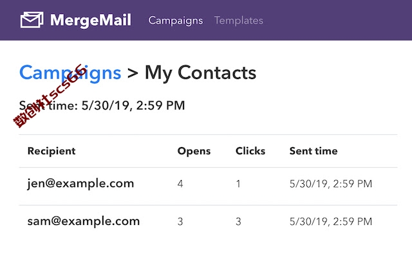Image resolution: width=412 pixels, height=257 pixels.
Task: Open the Campaigns tab in header
Action: pyautogui.click(x=176, y=21)
